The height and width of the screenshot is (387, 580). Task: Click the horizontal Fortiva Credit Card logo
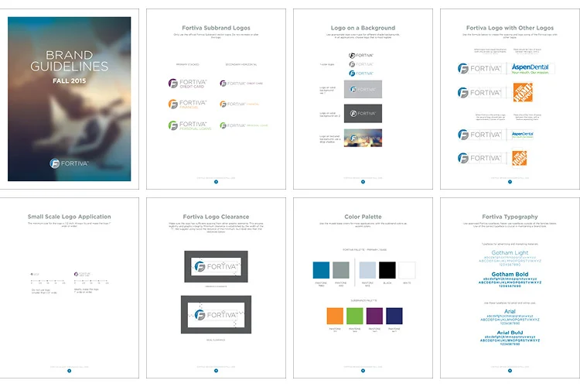[x=241, y=84]
